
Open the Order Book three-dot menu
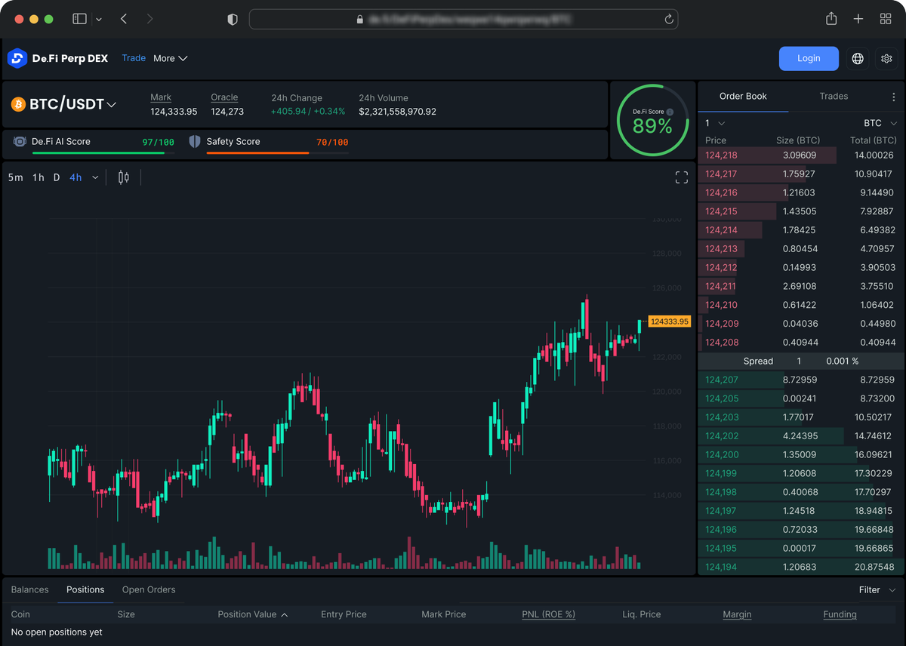pos(894,97)
